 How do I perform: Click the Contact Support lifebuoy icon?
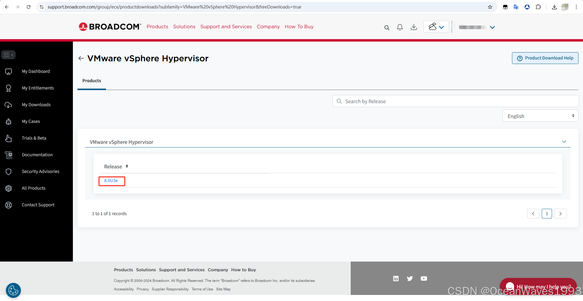[9, 205]
